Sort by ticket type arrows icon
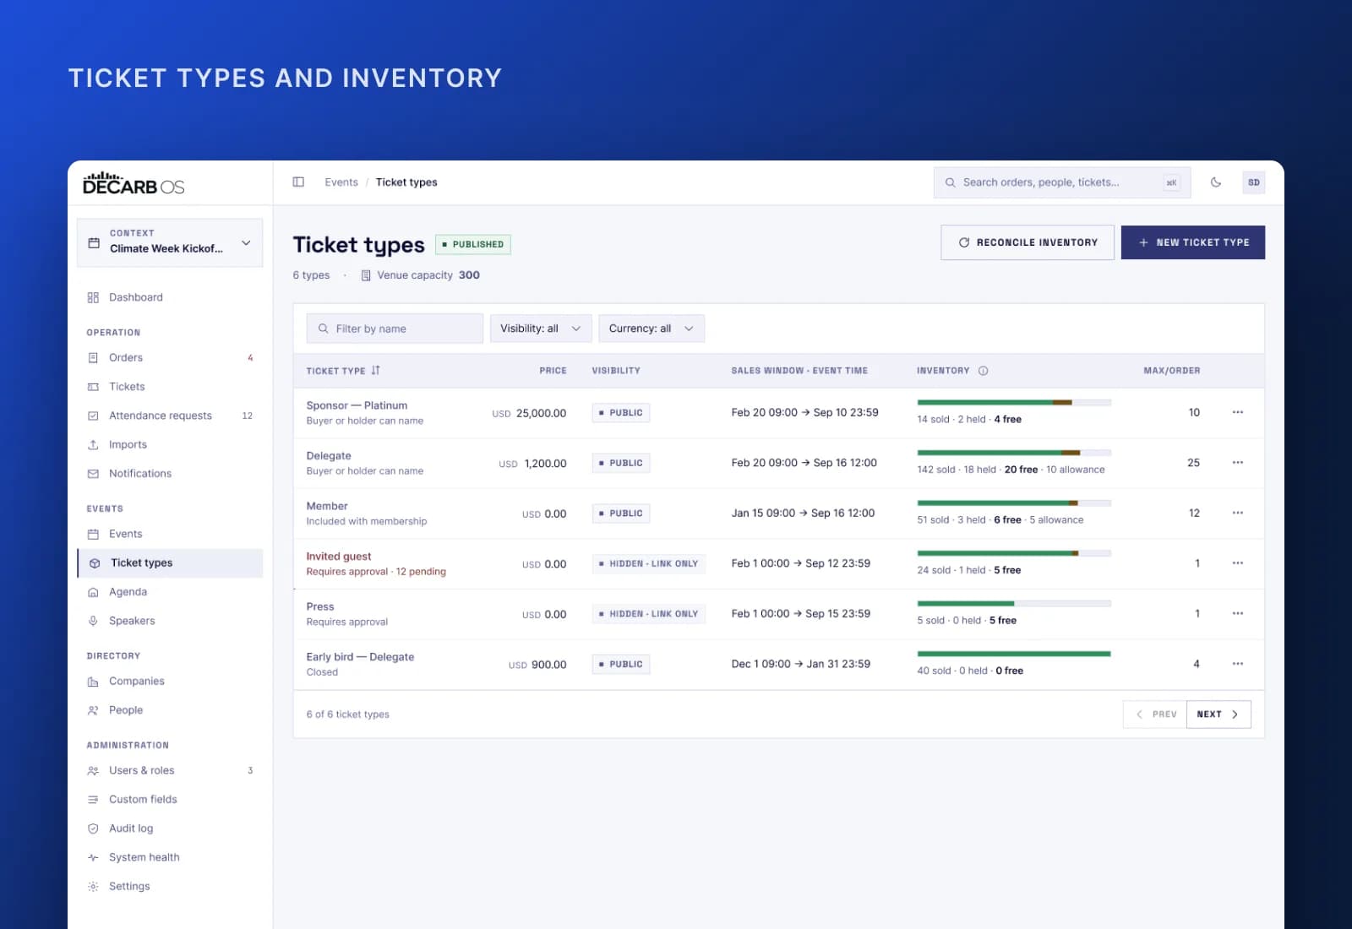 (375, 371)
